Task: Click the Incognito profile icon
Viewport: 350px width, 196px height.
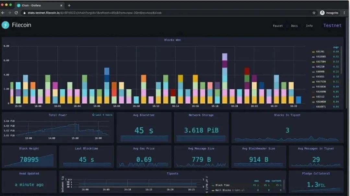Action: [322, 13]
